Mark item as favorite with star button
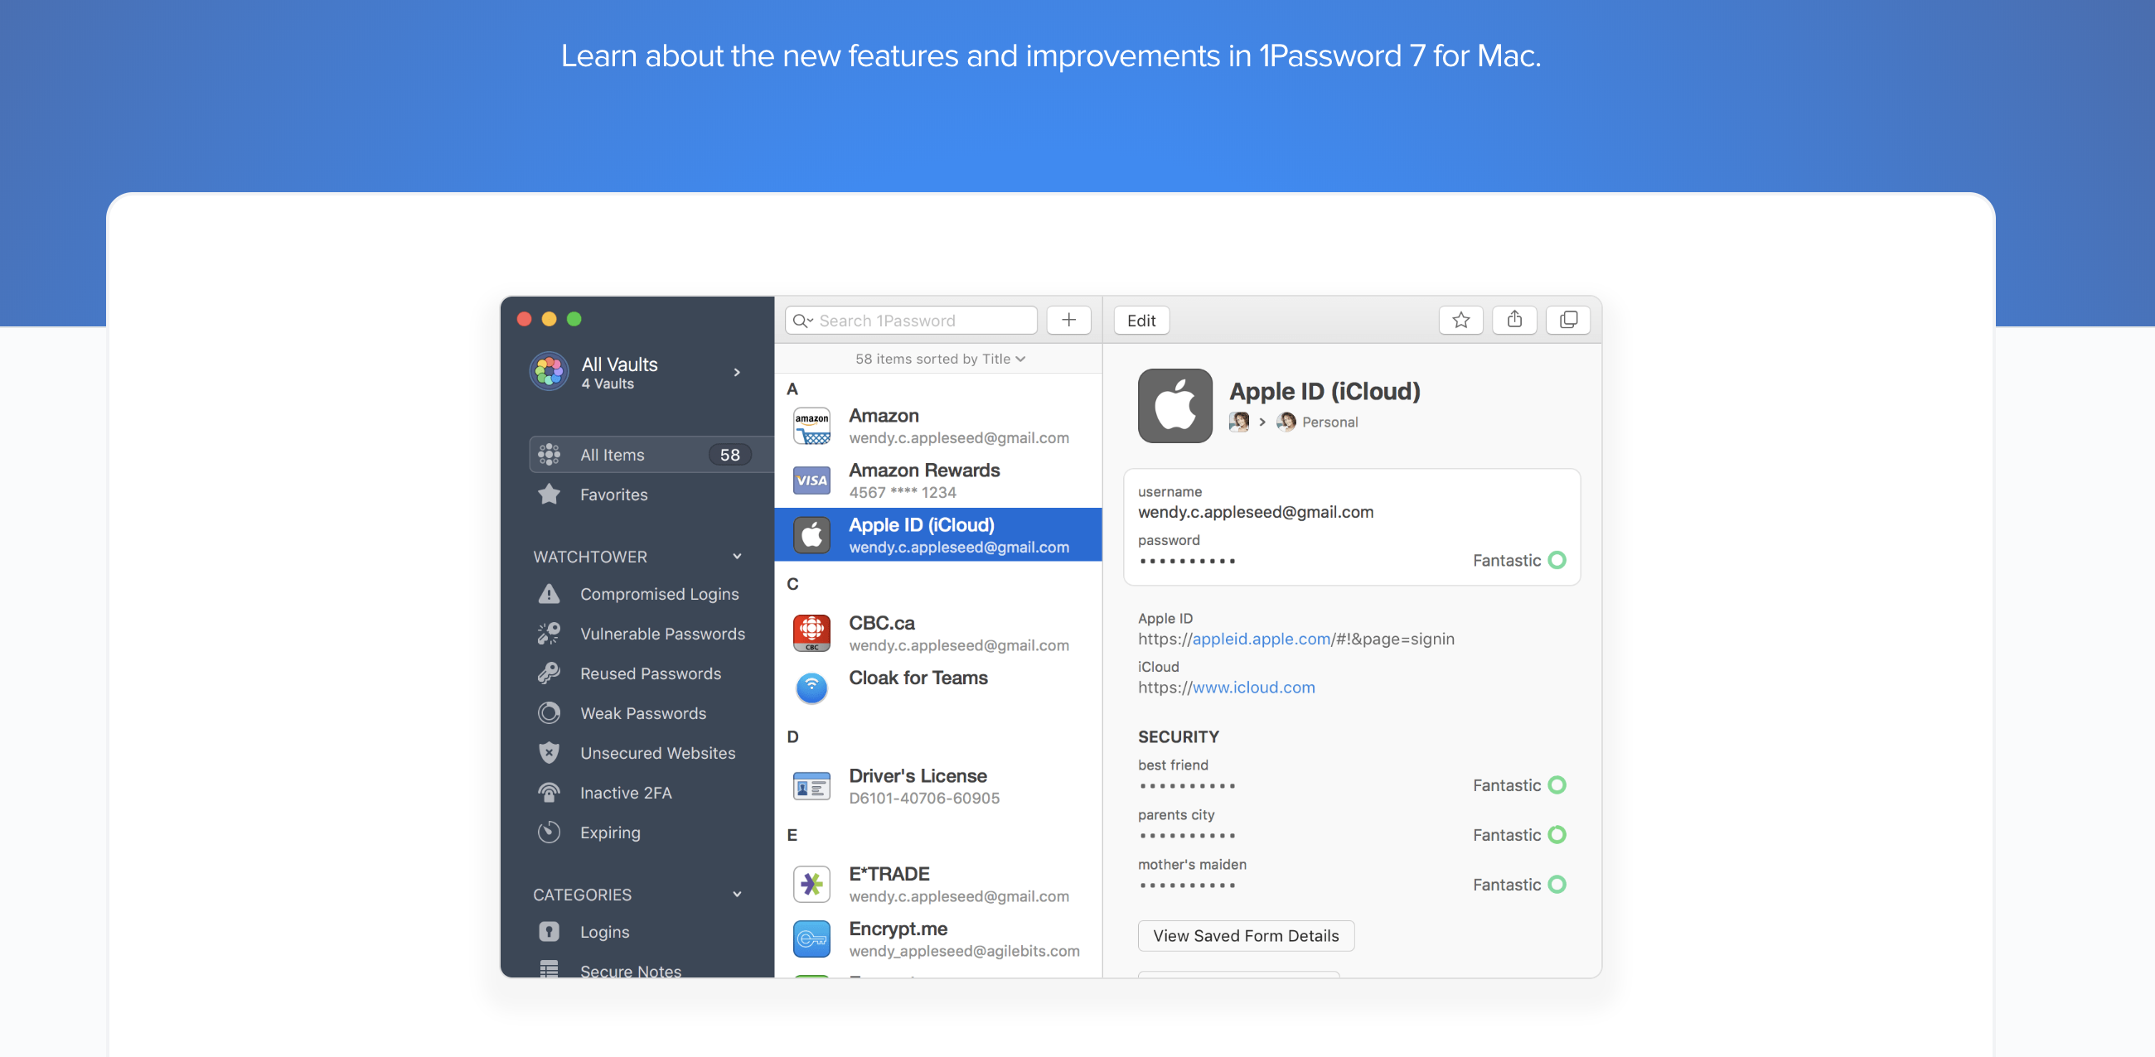The width and height of the screenshot is (2155, 1057). click(x=1460, y=321)
